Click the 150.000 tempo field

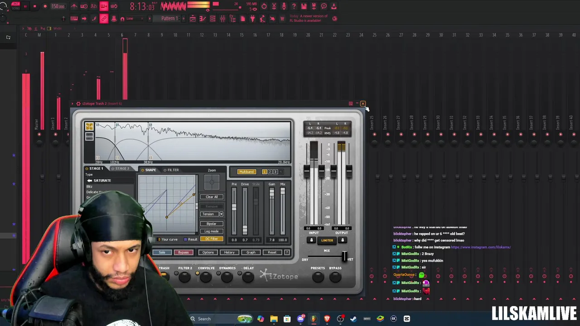click(x=58, y=6)
